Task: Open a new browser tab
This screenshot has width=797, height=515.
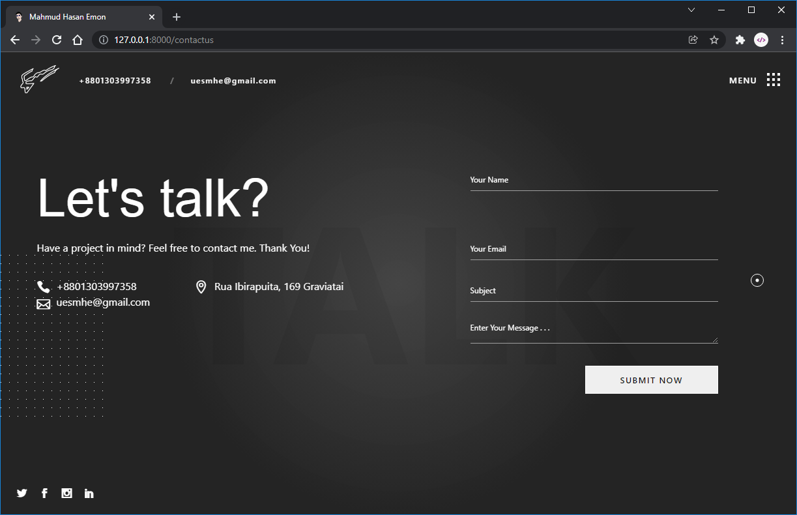Action: (x=177, y=17)
